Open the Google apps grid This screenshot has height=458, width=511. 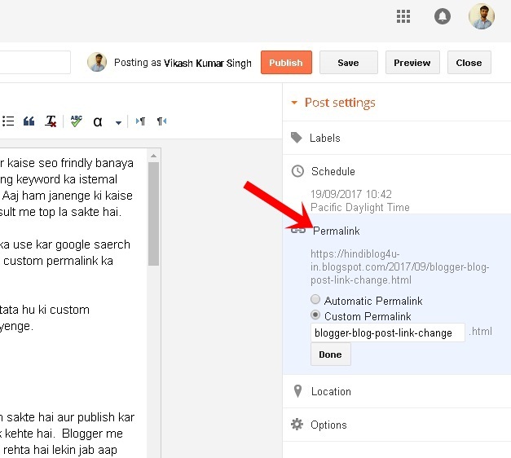click(403, 16)
